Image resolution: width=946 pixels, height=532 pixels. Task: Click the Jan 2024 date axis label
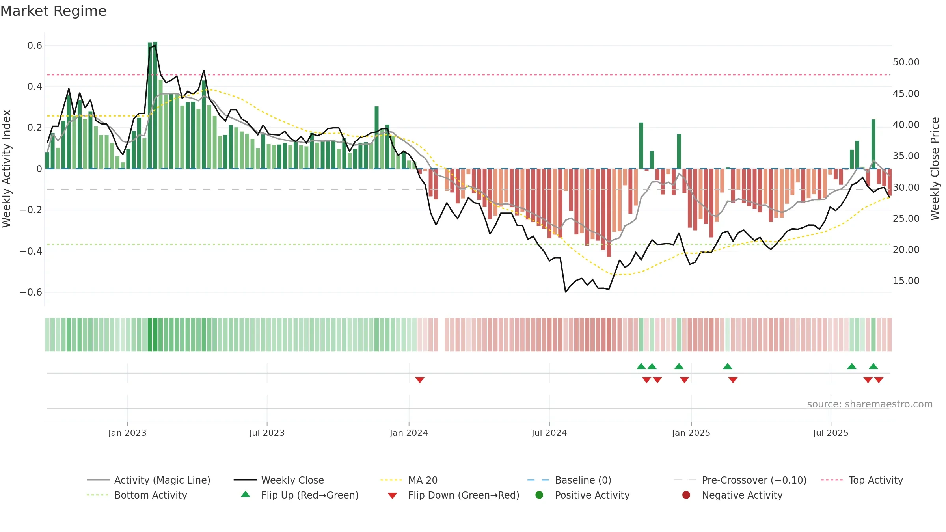(409, 433)
